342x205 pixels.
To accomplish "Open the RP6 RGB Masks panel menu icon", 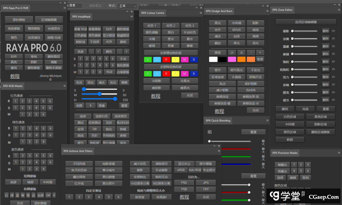I will click(x=65, y=86).
